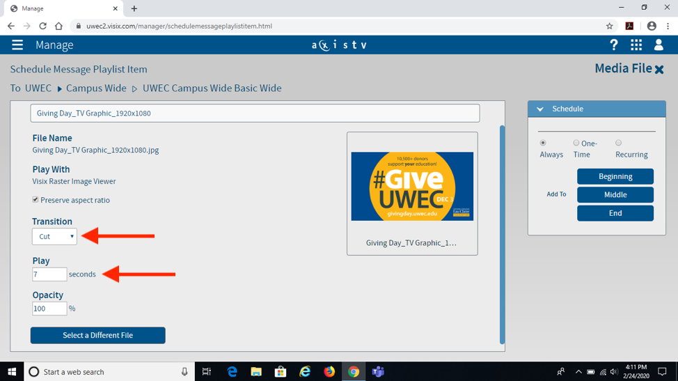Screen dimensions: 678x381
Task: View site lock information in address bar
Action: pyautogui.click(x=78, y=26)
